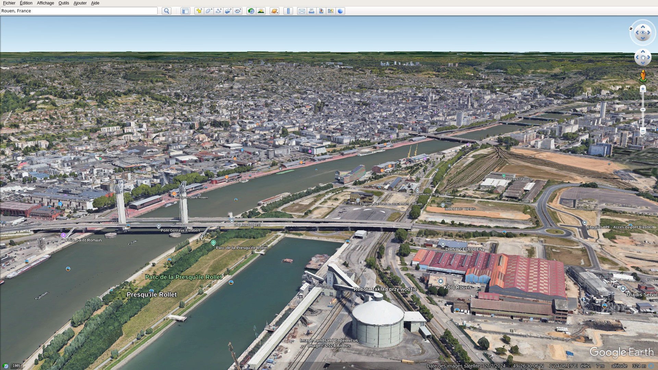658x370 pixels.
Task: Open the Fichier menu
Action: click(9, 3)
